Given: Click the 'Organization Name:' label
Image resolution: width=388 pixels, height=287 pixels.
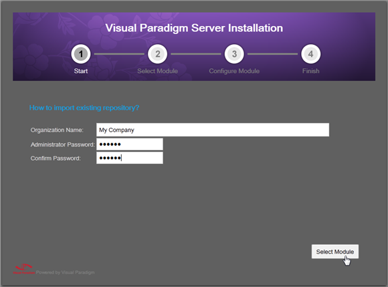Looking at the screenshot, I should click(57, 130).
